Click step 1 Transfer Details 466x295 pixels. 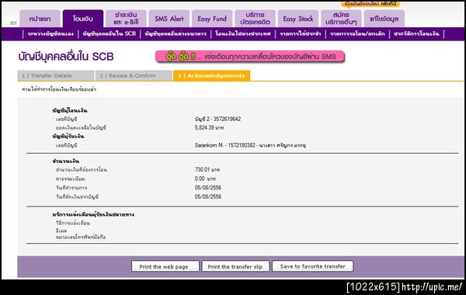pyautogui.click(x=56, y=75)
